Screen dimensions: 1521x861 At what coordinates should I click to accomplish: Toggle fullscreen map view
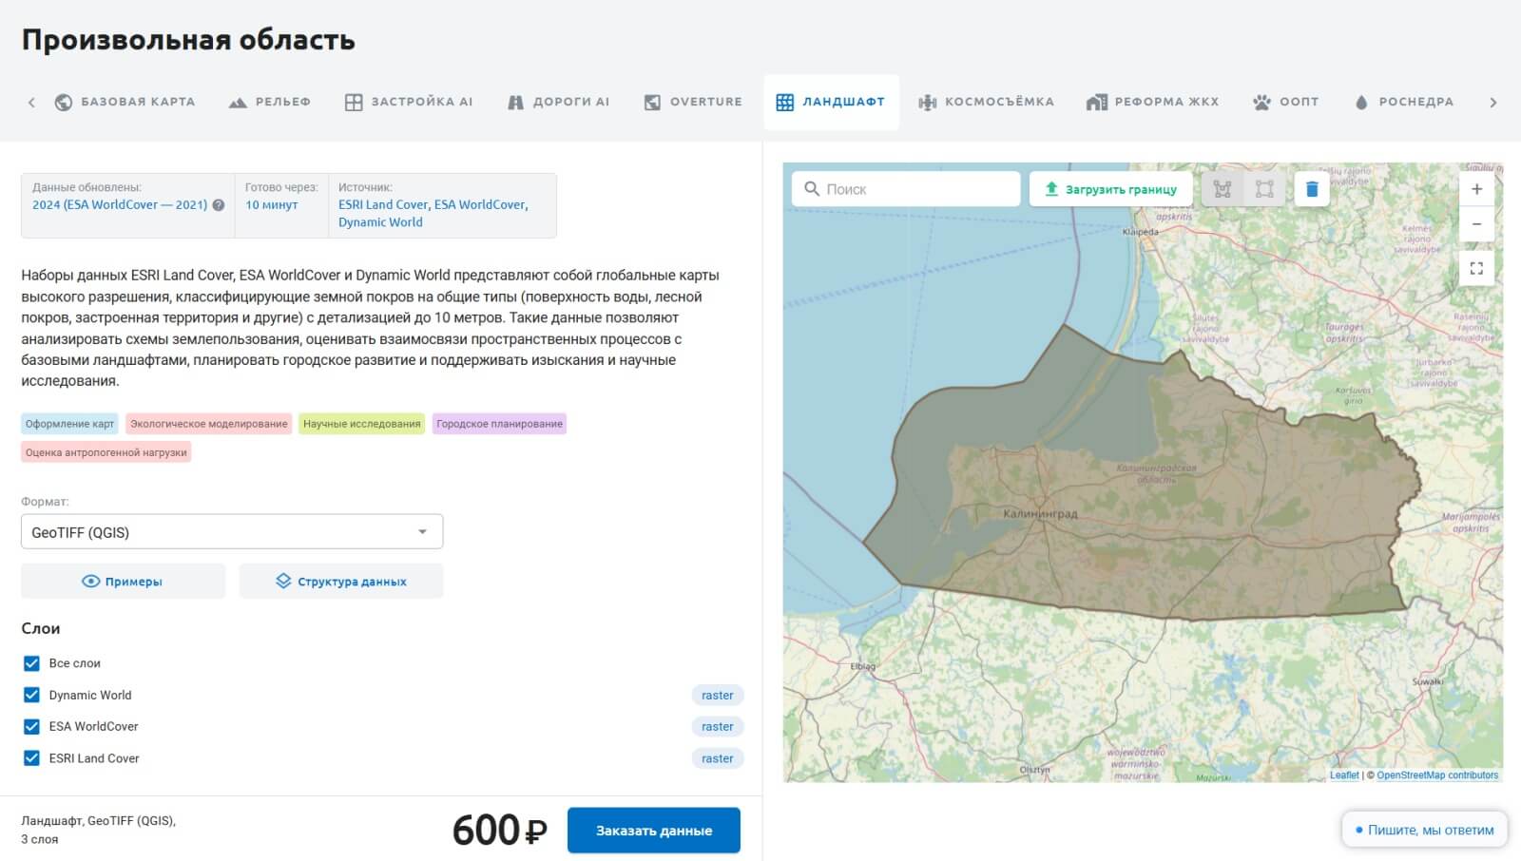click(1476, 268)
